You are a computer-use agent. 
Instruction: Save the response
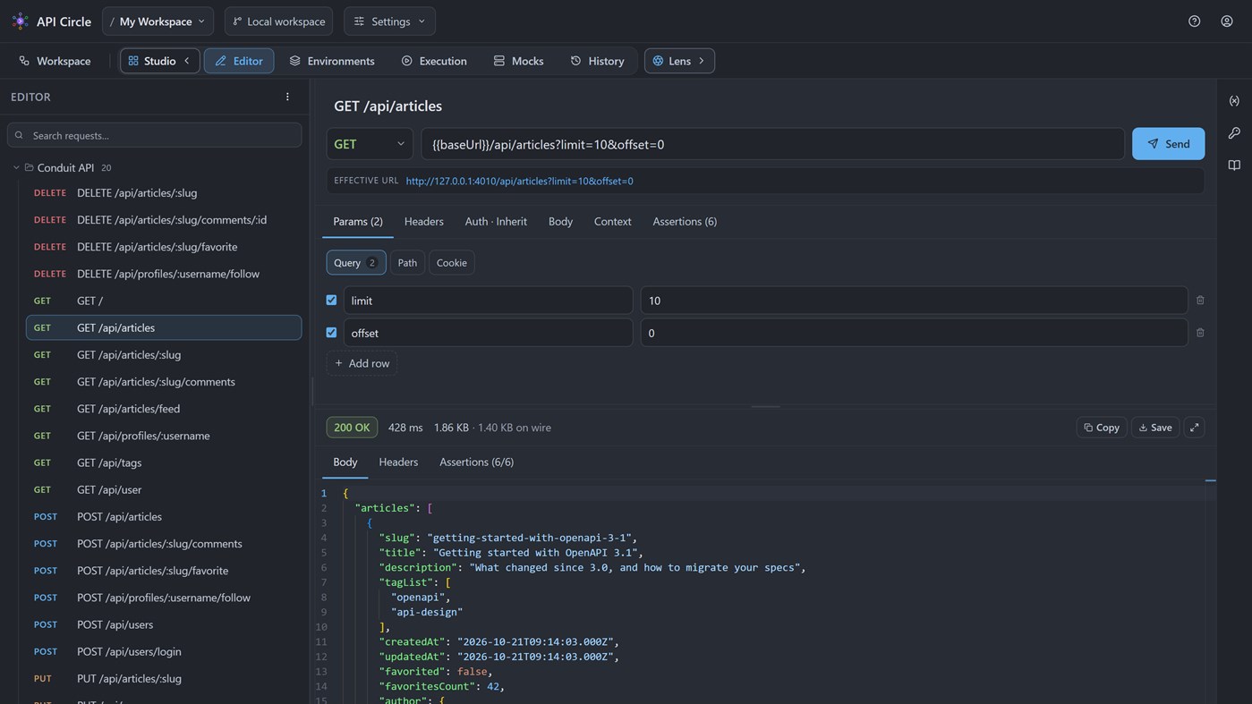1154,428
